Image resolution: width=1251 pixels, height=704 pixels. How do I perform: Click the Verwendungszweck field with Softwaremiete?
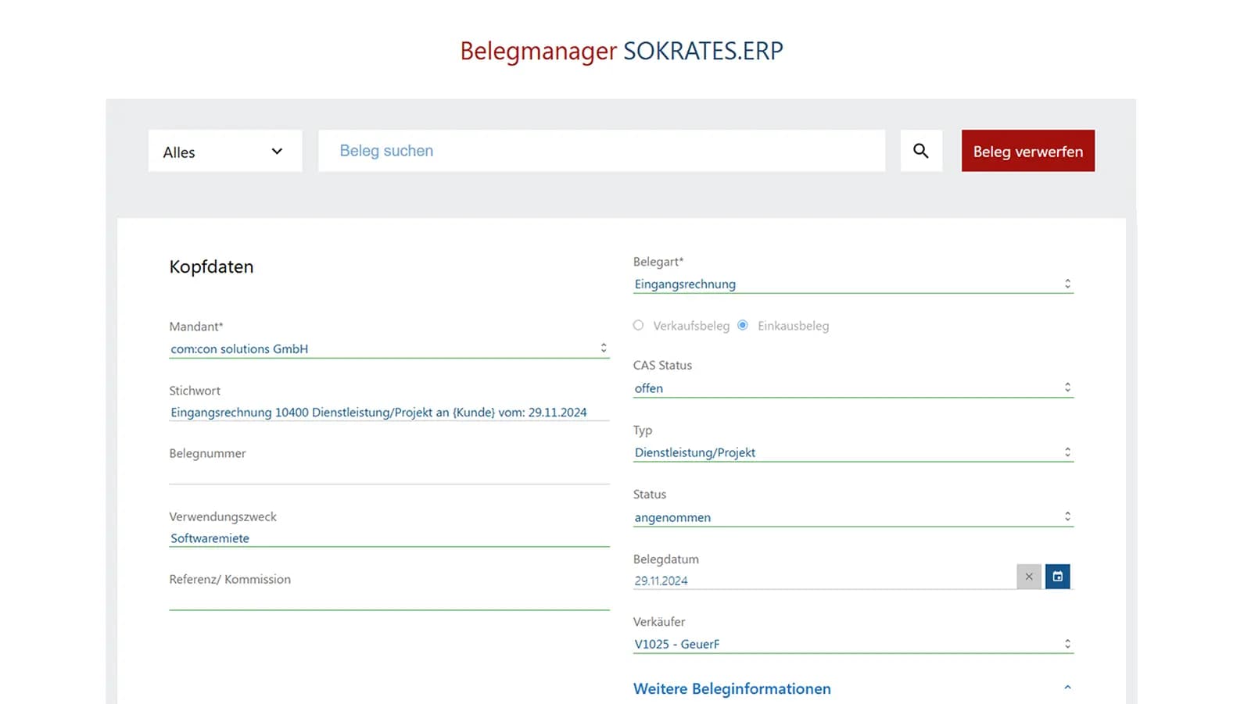coord(389,538)
